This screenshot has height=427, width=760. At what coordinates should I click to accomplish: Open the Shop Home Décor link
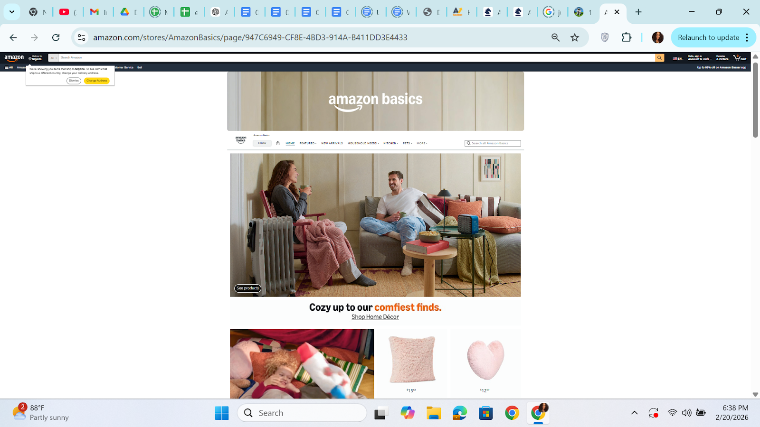pyautogui.click(x=375, y=317)
